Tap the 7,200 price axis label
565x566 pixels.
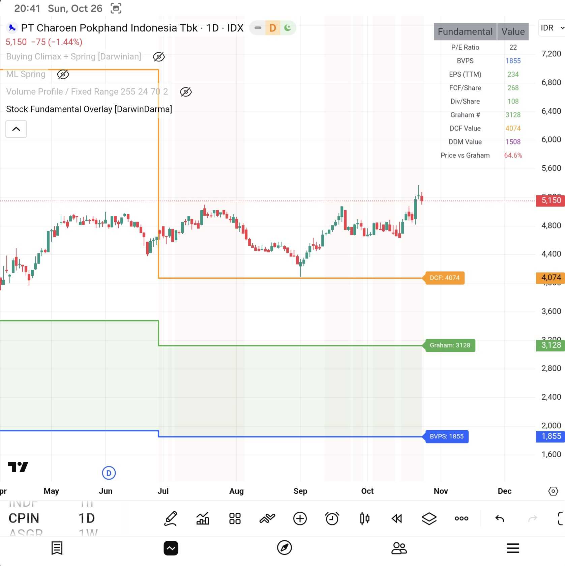point(551,54)
